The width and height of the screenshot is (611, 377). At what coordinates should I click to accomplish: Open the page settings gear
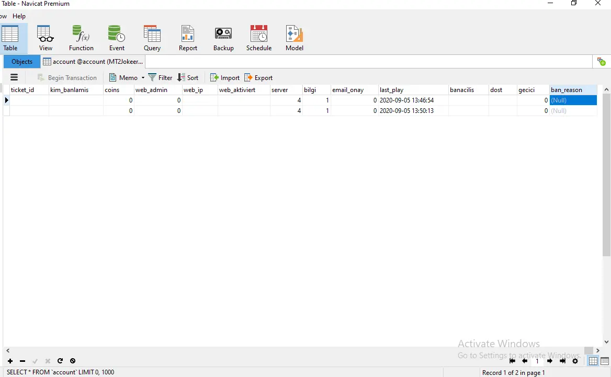(x=575, y=361)
